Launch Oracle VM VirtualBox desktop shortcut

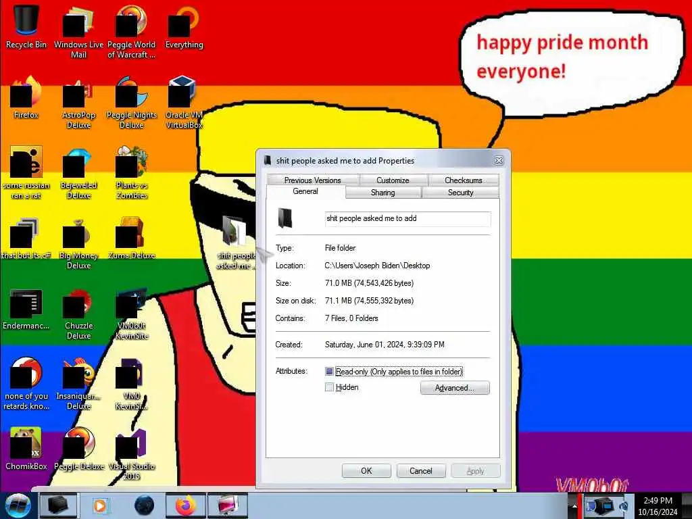tap(184, 101)
